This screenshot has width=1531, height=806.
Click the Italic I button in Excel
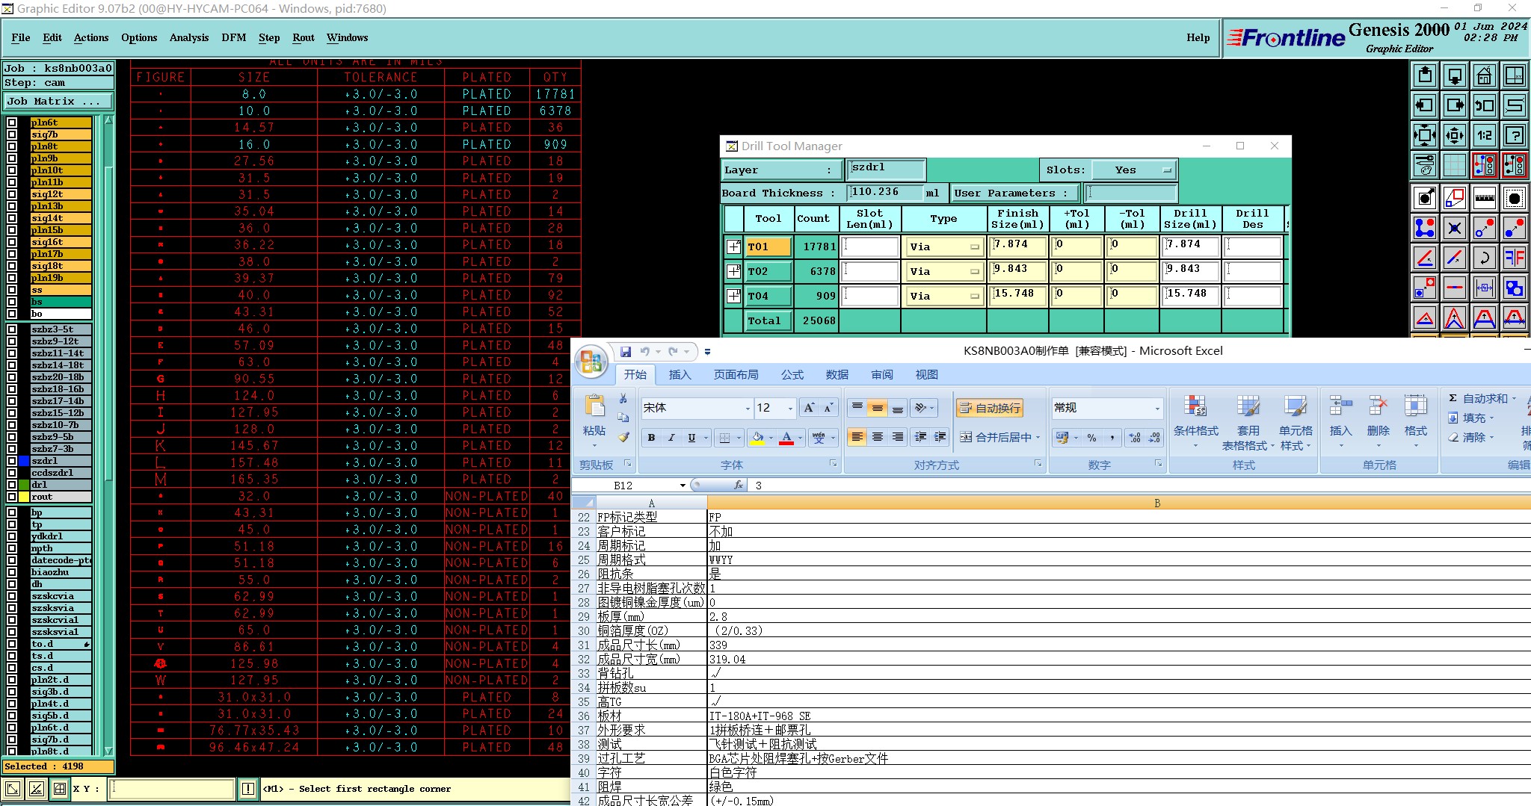pyautogui.click(x=671, y=438)
